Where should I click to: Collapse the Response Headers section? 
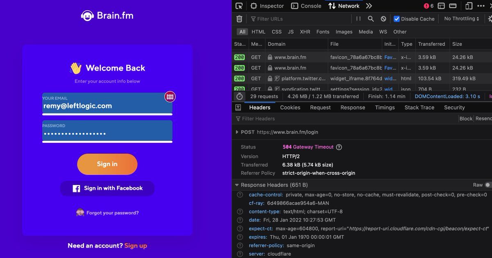pyautogui.click(x=237, y=185)
